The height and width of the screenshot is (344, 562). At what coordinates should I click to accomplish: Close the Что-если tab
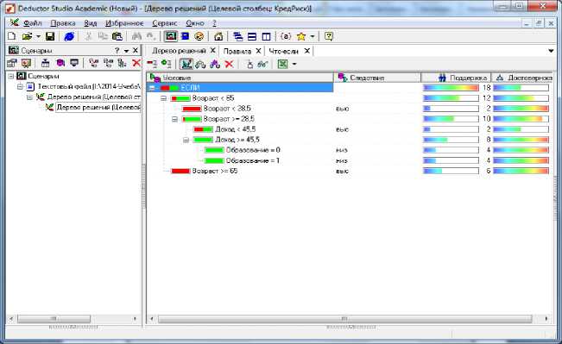click(306, 51)
